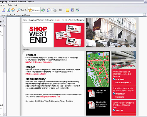The image size is (147, 117).
Task: Click the Print icon in toolbar
Action: (x=55, y=10)
